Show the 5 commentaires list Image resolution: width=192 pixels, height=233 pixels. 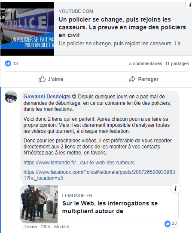coord(146,63)
